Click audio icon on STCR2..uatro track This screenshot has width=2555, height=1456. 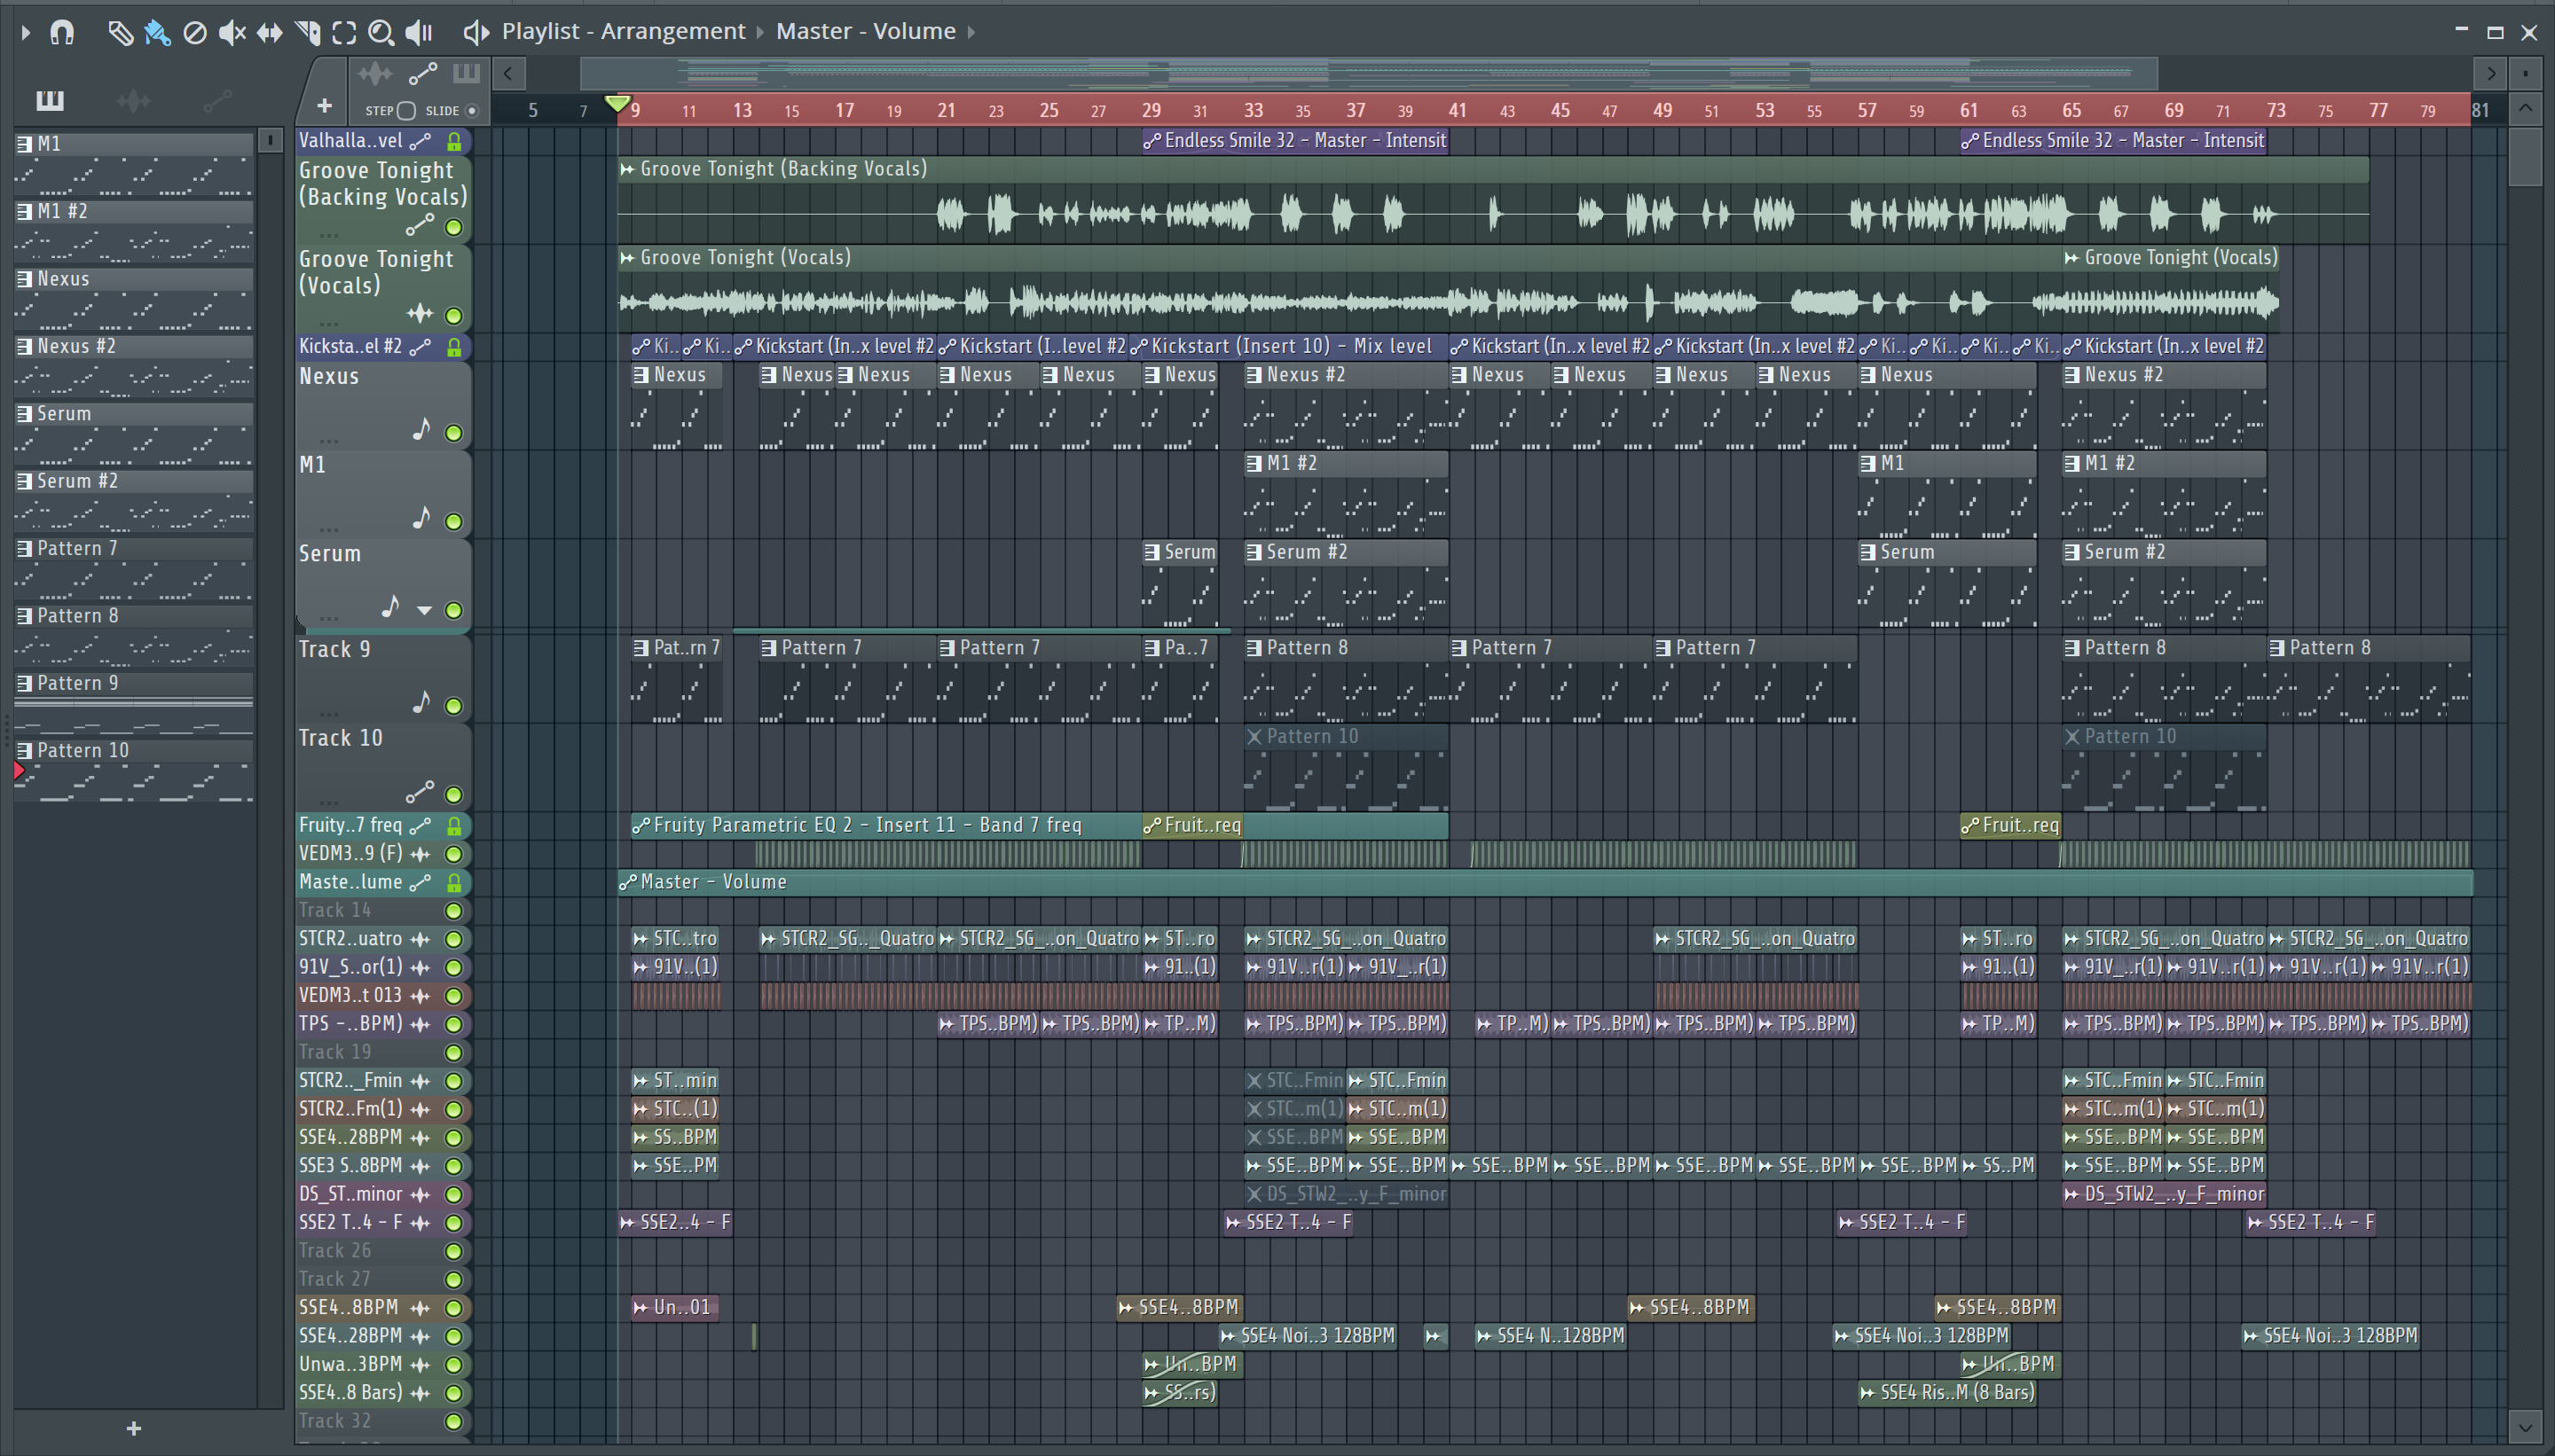tap(421, 940)
